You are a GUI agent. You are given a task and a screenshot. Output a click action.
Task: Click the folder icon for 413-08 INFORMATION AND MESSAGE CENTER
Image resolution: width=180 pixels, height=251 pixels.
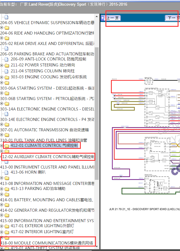point(7,178)
